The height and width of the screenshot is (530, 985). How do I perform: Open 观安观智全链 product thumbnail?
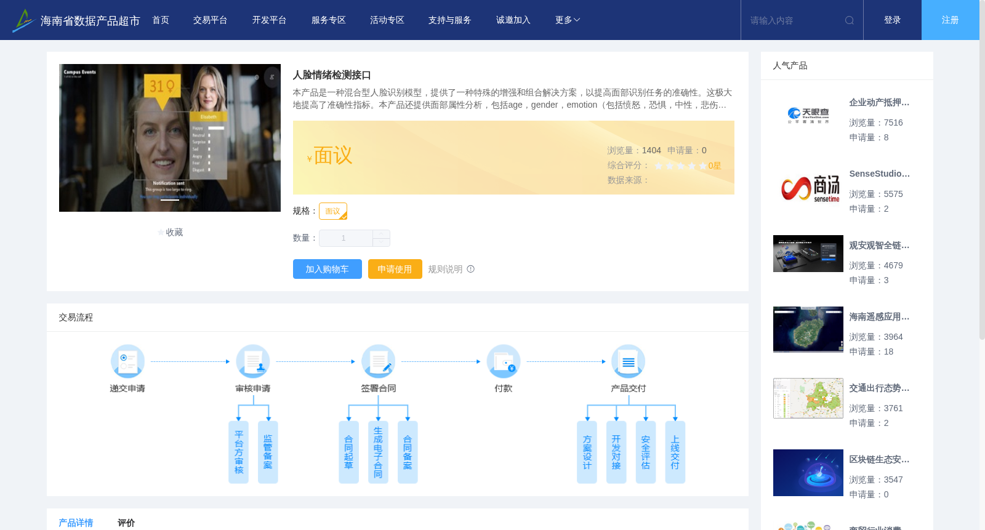[808, 254]
